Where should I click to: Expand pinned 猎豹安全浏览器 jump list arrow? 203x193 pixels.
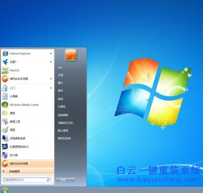(51, 79)
